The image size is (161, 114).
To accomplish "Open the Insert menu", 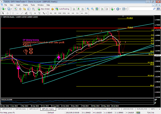I will 18,5.
